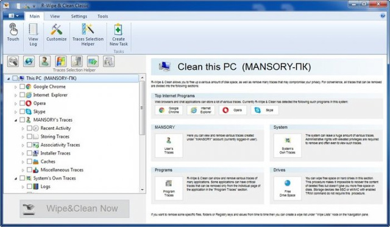This screenshot has height=227, width=390.
Task: Click the application icon in title bar
Action: coord(6,5)
